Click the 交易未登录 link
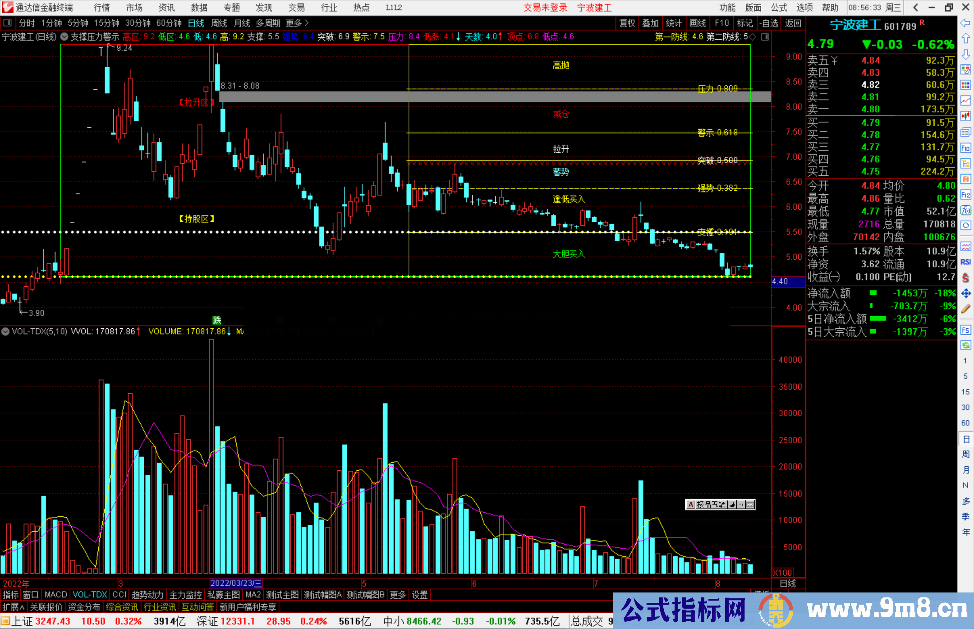This screenshot has width=974, height=629. coord(545,7)
